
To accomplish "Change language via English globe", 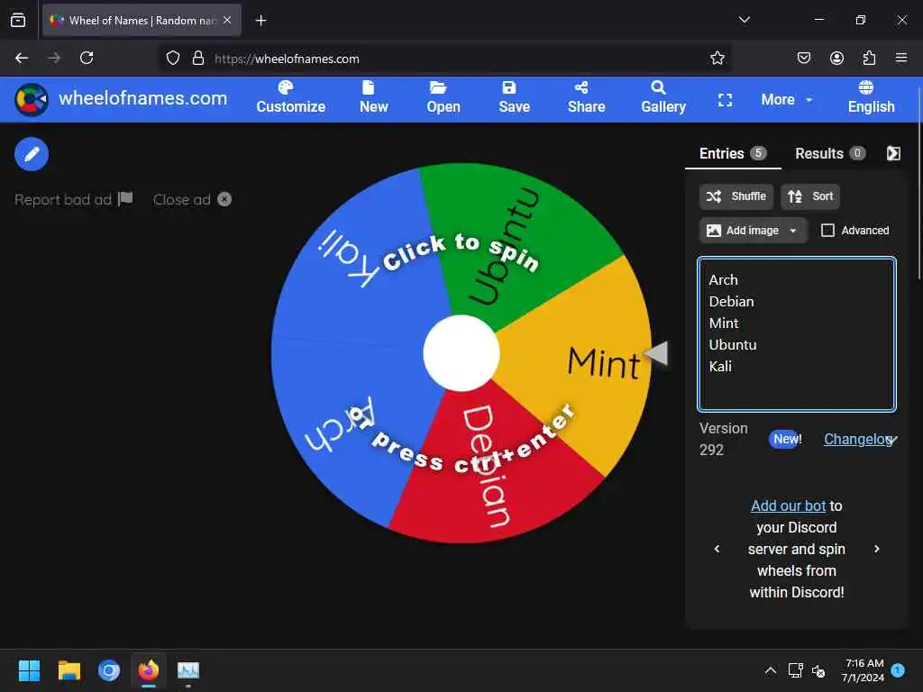I will [x=871, y=98].
